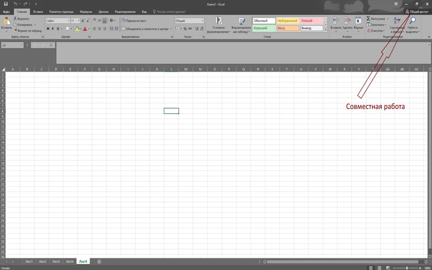Open the font size dropdown
Viewport: 432px width, 270px height.
point(78,21)
